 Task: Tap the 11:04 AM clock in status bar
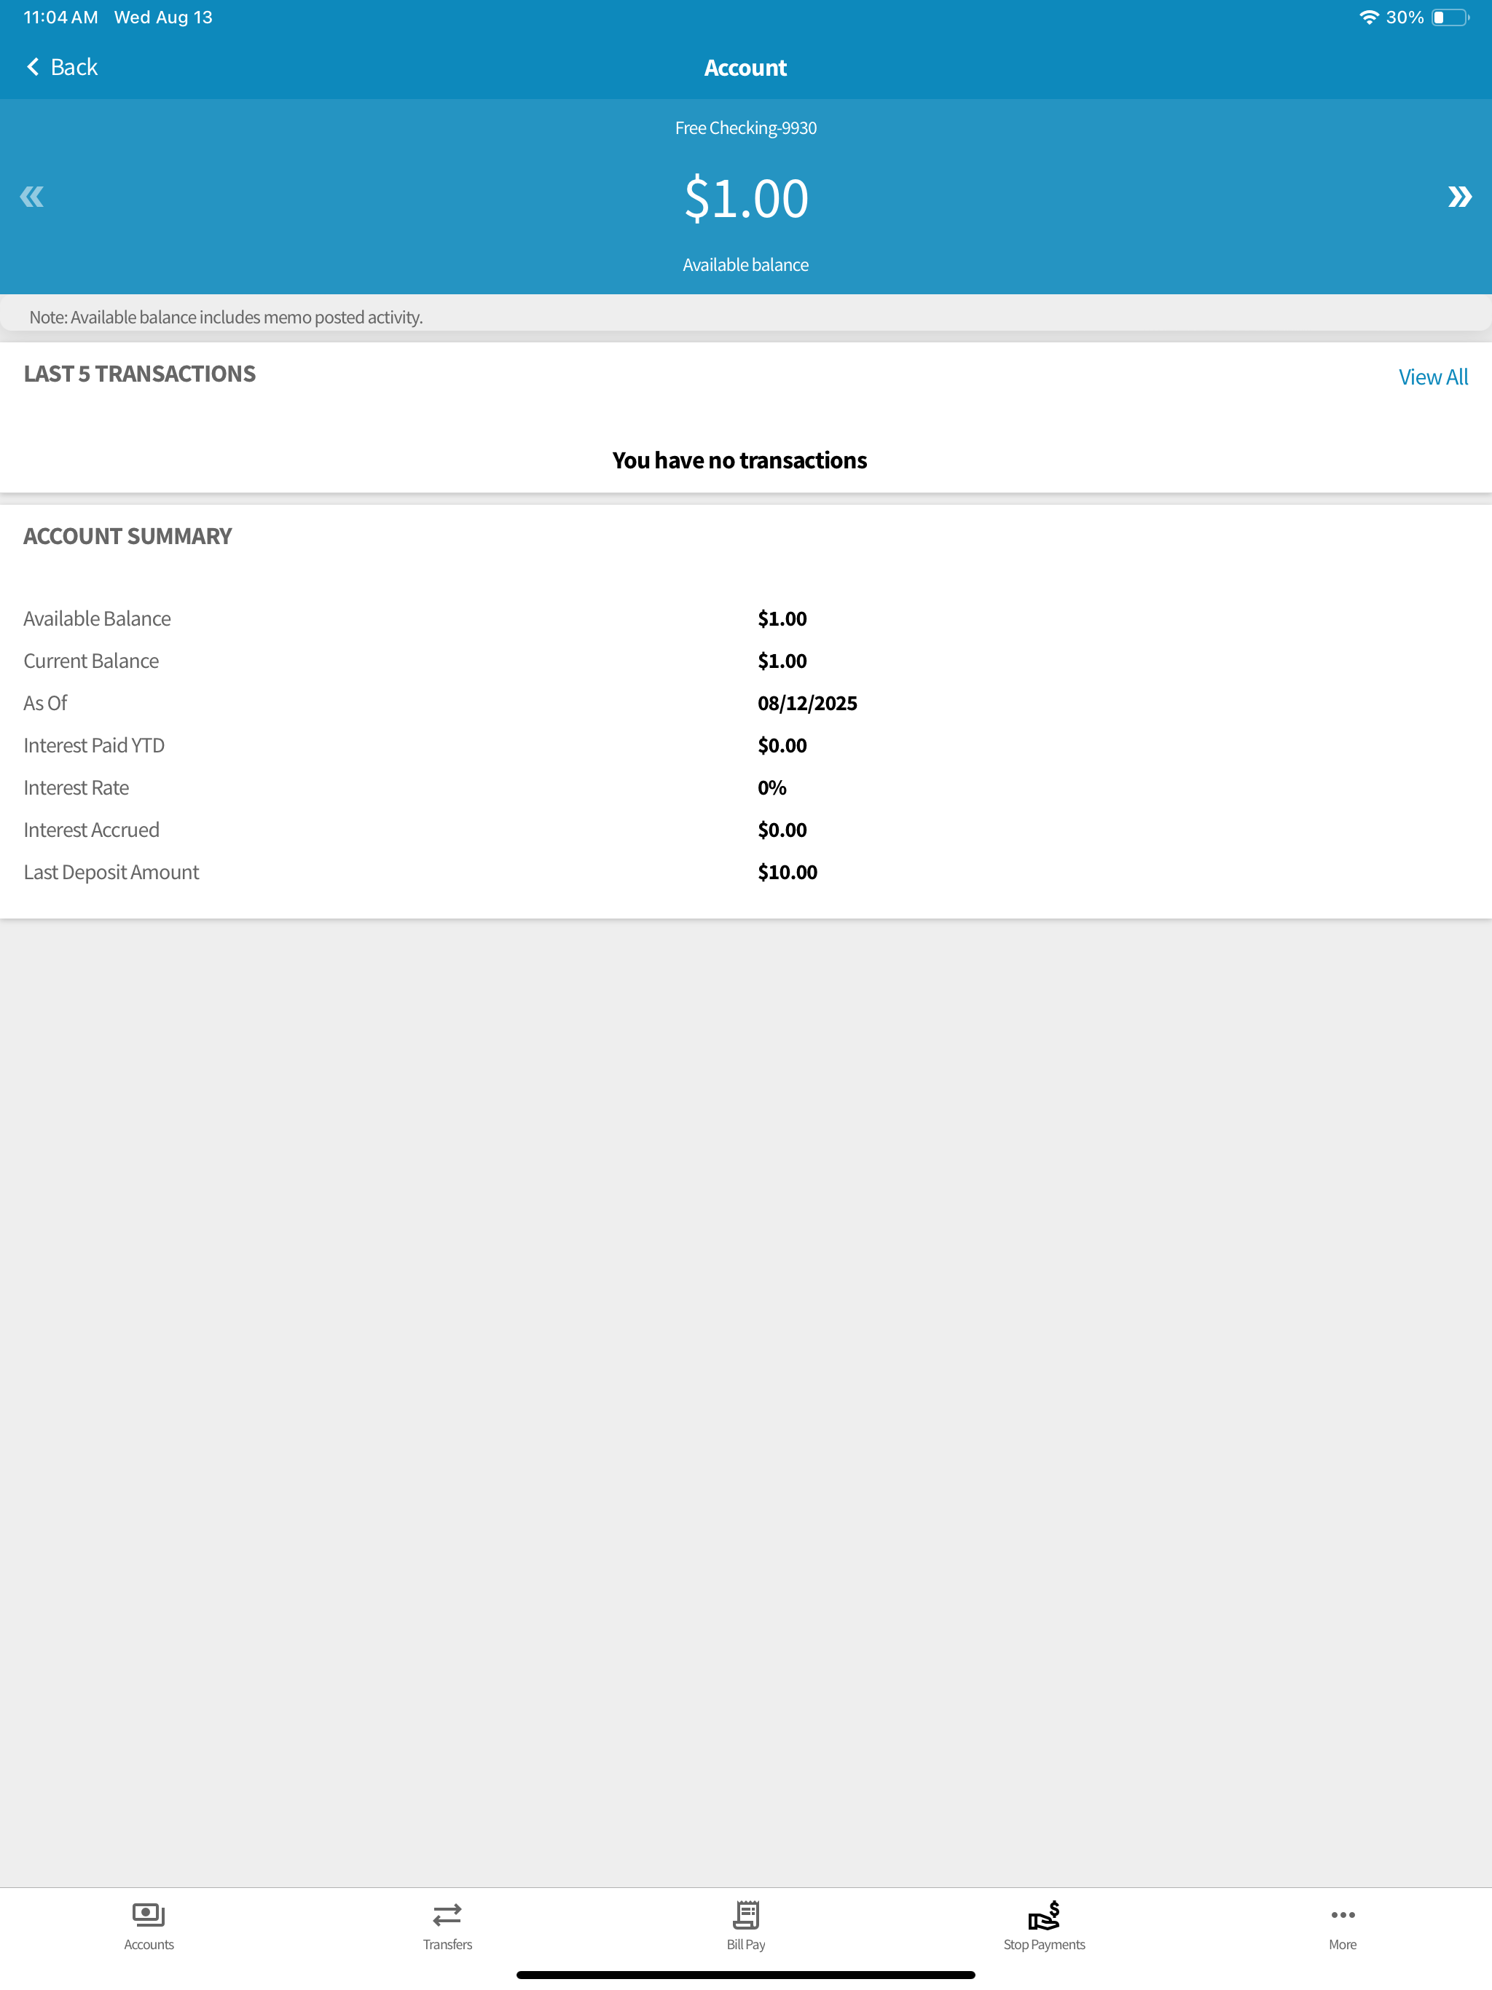click(60, 17)
